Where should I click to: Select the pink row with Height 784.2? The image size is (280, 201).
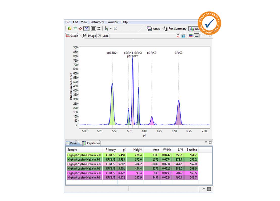coord(132,164)
